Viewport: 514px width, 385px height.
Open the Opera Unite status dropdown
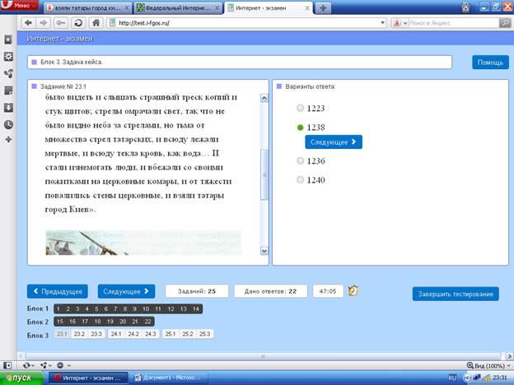(45, 365)
